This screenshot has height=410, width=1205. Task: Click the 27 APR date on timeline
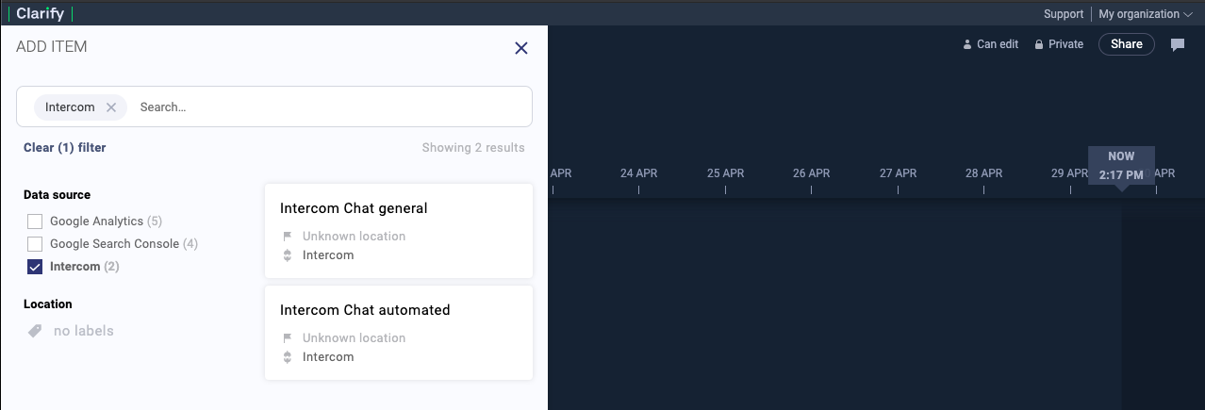pos(898,173)
